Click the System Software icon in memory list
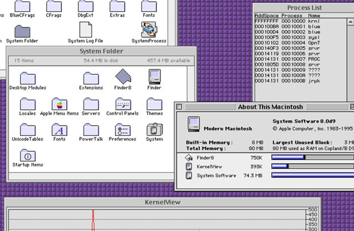The image size is (354, 231). point(189,175)
